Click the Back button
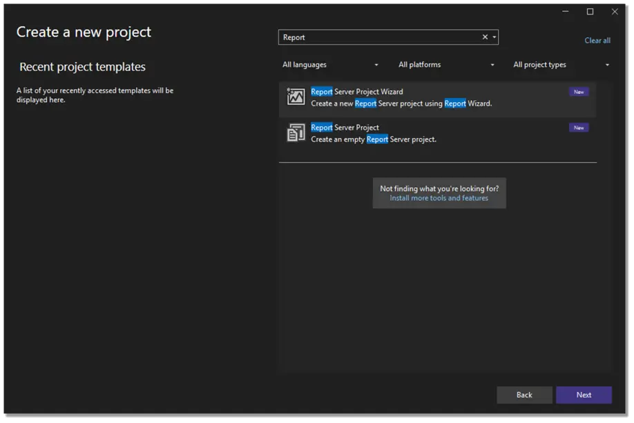The height and width of the screenshot is (423, 634). [x=524, y=395]
